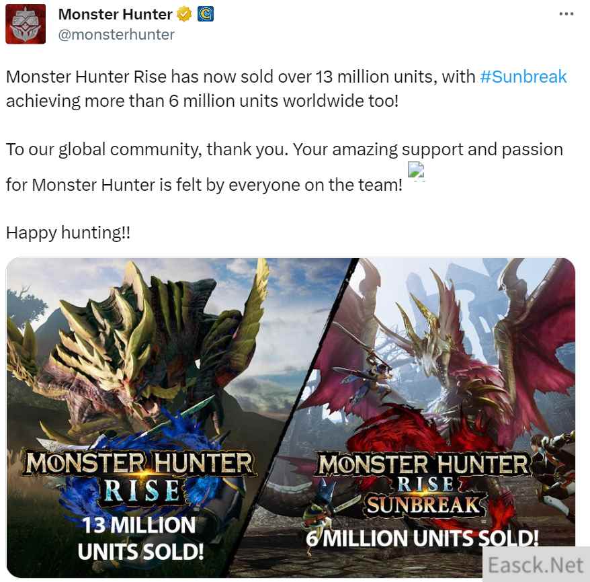Click the Monster Hunter Rise Sunbreak logo
The height and width of the screenshot is (582, 590).
click(424, 484)
